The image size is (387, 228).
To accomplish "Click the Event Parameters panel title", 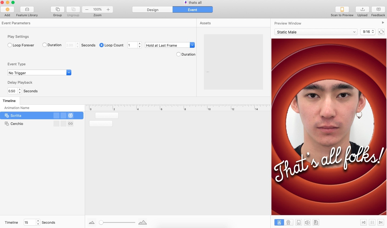I will click(x=16, y=23).
